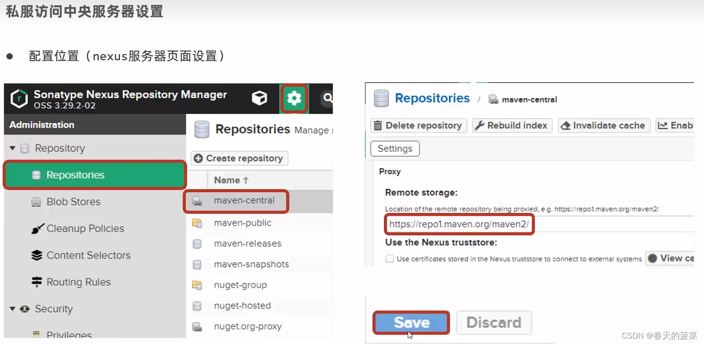This screenshot has width=704, height=344.
Task: Click the Security label in sidebar
Action: 54,309
